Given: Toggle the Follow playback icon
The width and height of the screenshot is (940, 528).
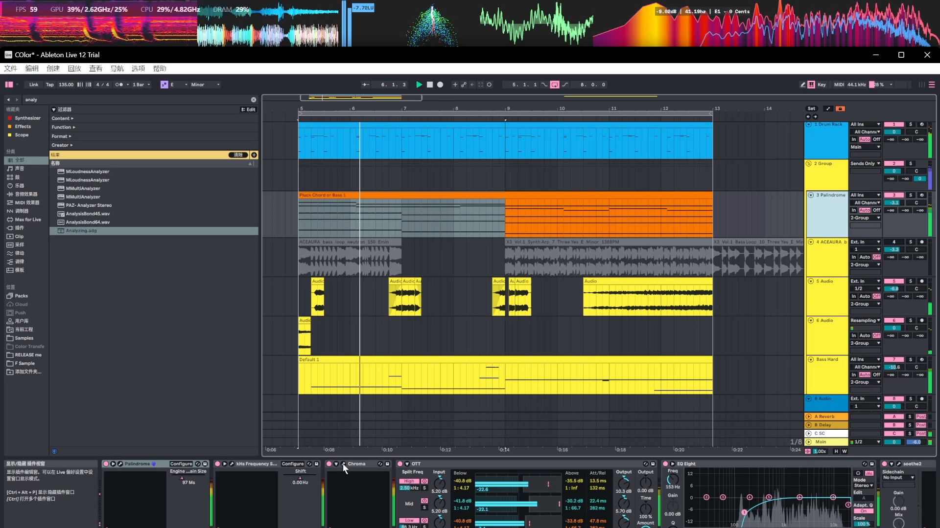Looking at the screenshot, I should (x=365, y=85).
